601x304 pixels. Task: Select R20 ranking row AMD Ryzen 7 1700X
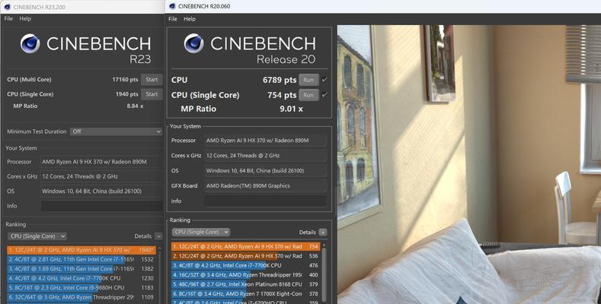(x=246, y=294)
